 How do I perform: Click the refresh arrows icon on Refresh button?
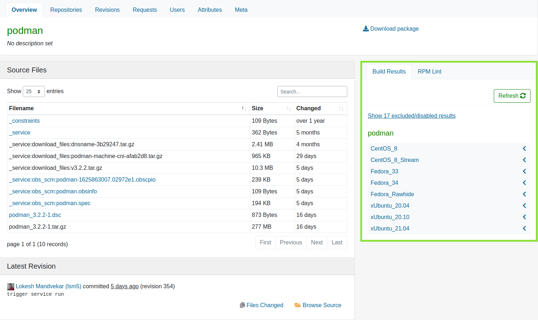(x=523, y=96)
